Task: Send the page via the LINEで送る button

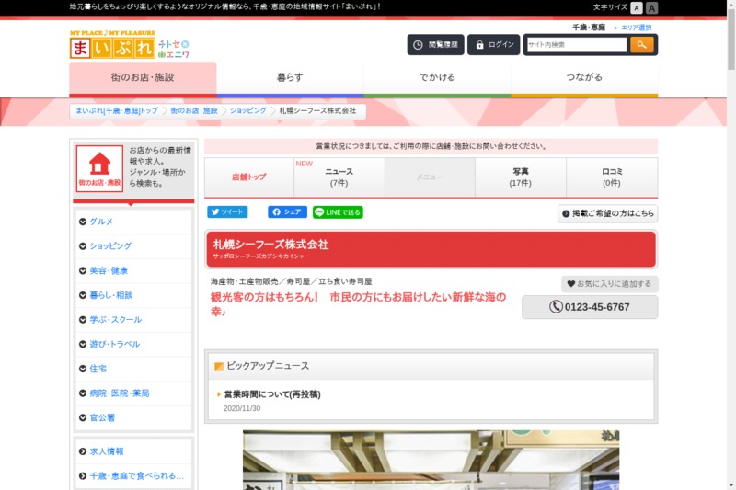Action: (x=338, y=211)
